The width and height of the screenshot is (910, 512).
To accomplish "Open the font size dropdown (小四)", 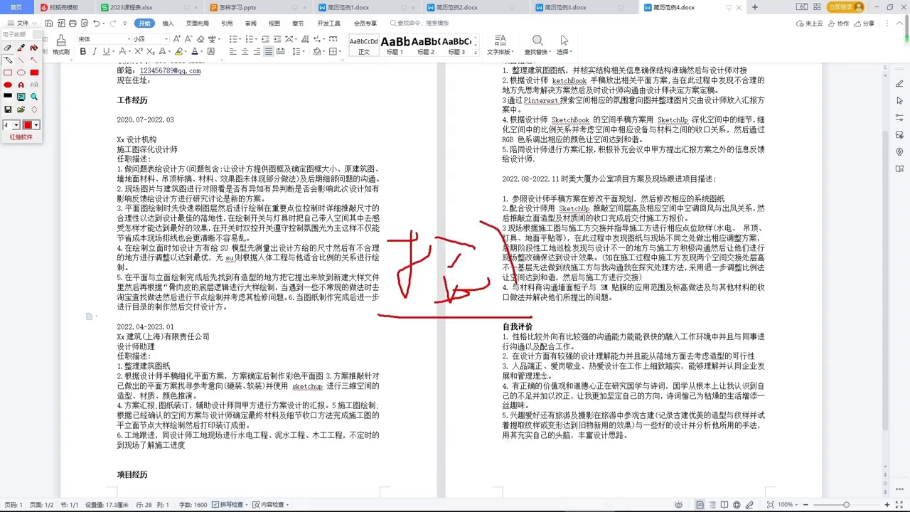I will point(166,39).
